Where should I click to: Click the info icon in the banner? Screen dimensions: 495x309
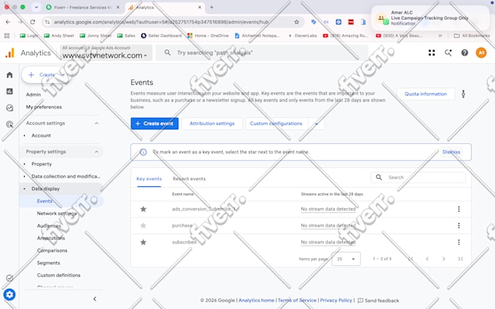[143, 152]
